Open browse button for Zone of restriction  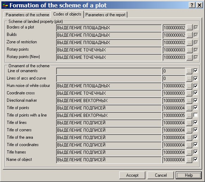(x=189, y=43)
